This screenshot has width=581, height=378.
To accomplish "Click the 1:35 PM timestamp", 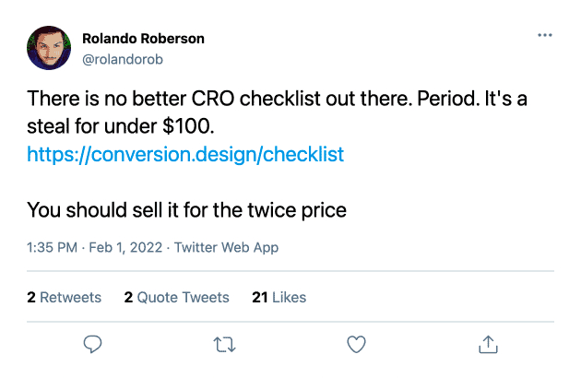I will (52, 247).
